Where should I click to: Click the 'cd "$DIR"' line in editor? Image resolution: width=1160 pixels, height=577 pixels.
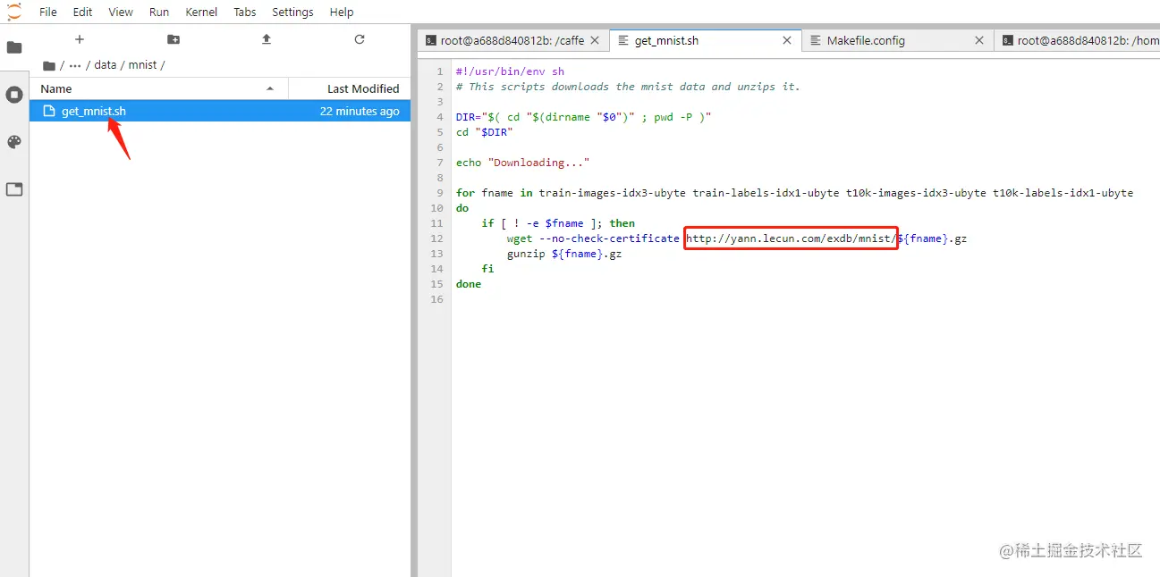(484, 132)
